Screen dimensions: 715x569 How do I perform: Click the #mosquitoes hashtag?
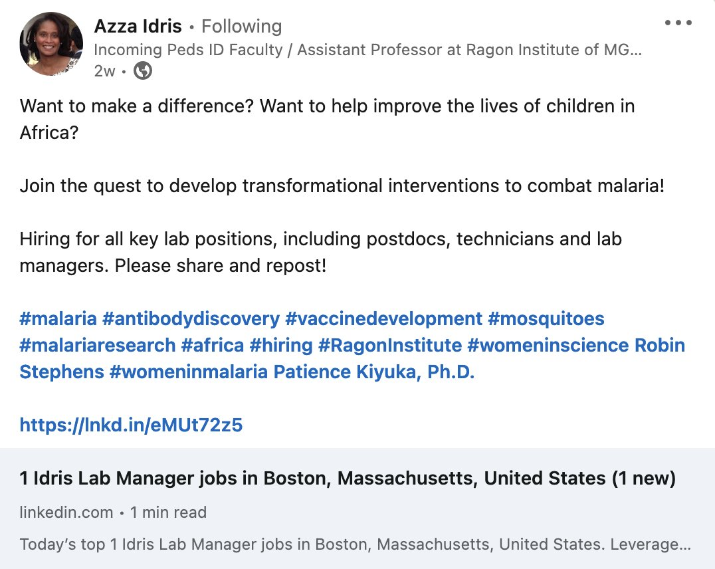pos(546,319)
